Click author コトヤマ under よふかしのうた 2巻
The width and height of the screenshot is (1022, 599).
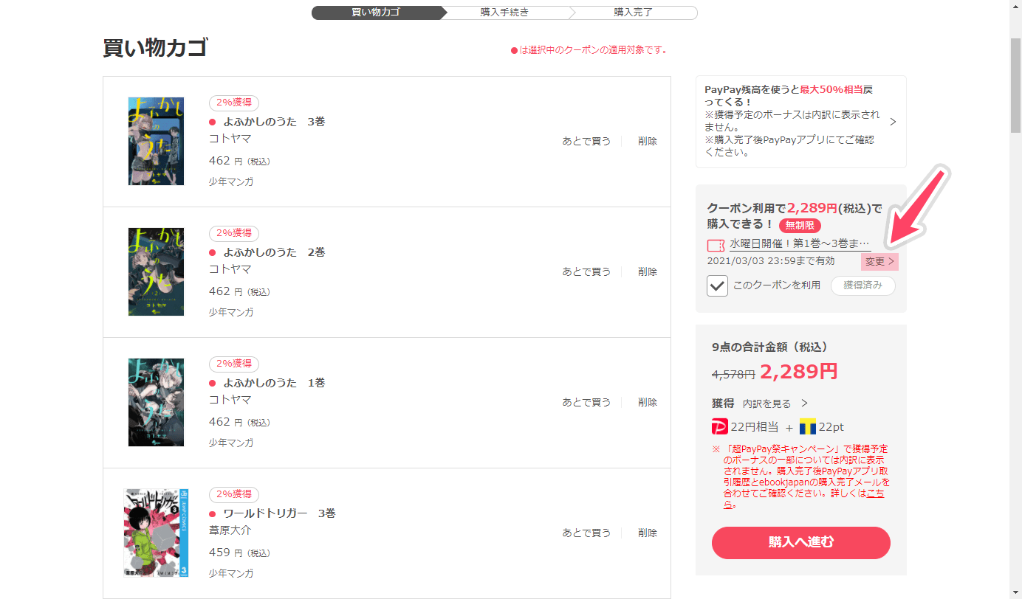[x=230, y=269]
